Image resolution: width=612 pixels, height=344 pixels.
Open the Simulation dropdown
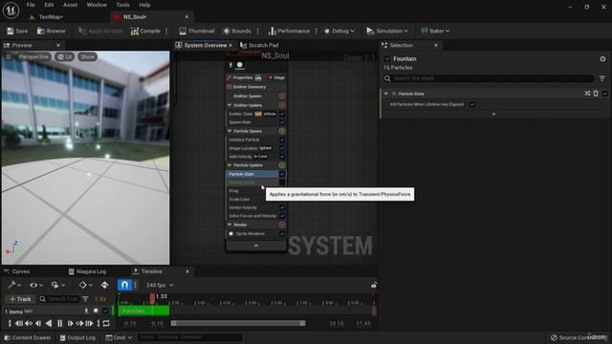click(387, 31)
